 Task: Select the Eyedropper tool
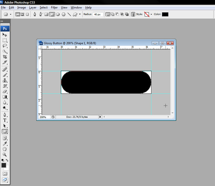click(x=5, y=143)
